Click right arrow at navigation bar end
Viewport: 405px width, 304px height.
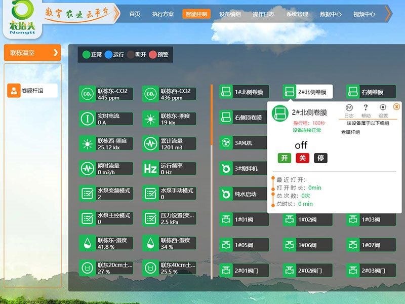coord(388,14)
